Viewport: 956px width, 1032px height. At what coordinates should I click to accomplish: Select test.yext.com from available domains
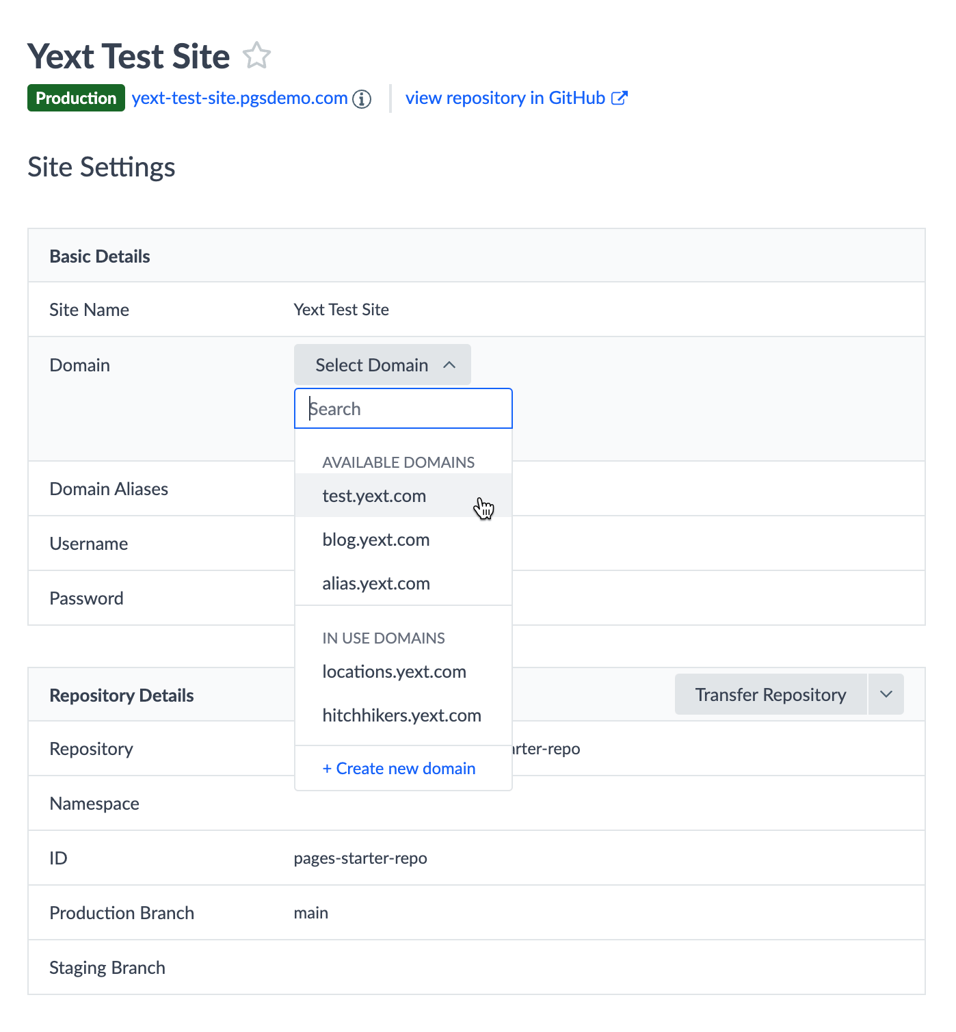(x=403, y=495)
